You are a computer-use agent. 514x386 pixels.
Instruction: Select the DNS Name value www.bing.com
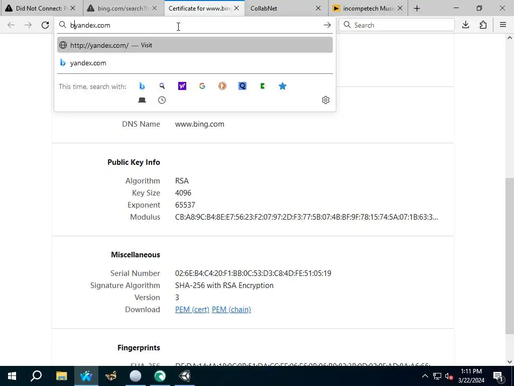(x=200, y=124)
